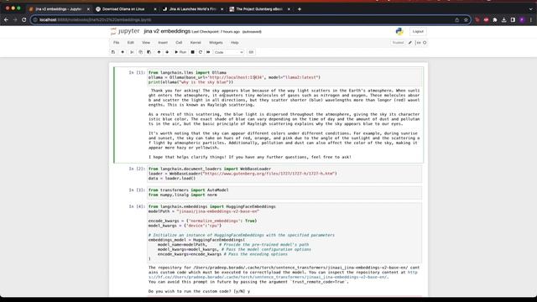Image resolution: width=537 pixels, height=302 pixels.
Task: Share the page with the share icon
Action: [456, 20]
